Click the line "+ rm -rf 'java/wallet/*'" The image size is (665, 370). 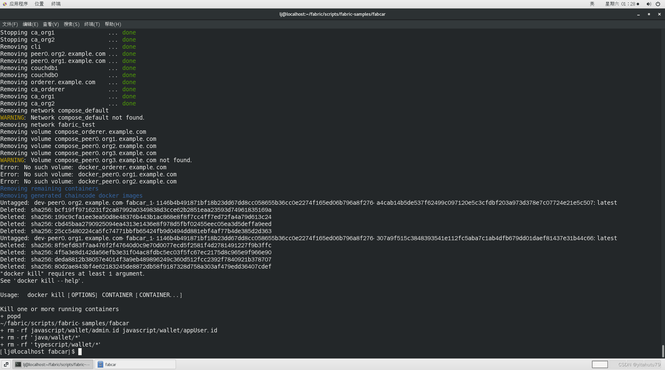coord(40,337)
